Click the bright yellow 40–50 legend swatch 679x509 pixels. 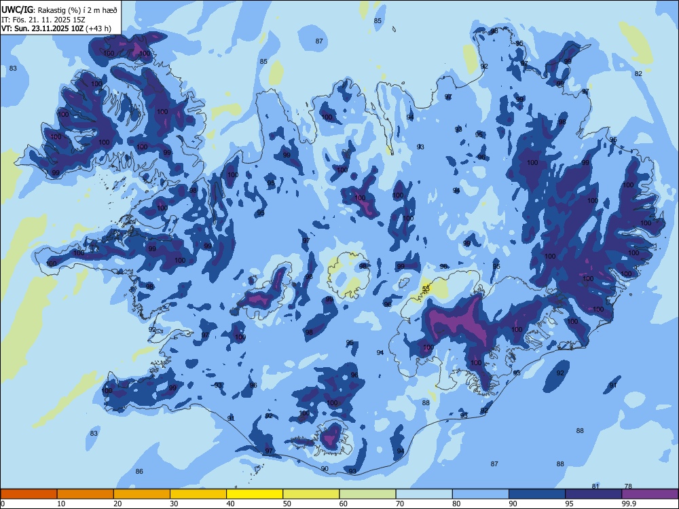[x=255, y=494]
